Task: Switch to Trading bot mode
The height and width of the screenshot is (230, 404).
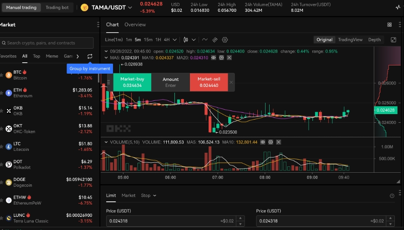Action: tap(57, 7)
